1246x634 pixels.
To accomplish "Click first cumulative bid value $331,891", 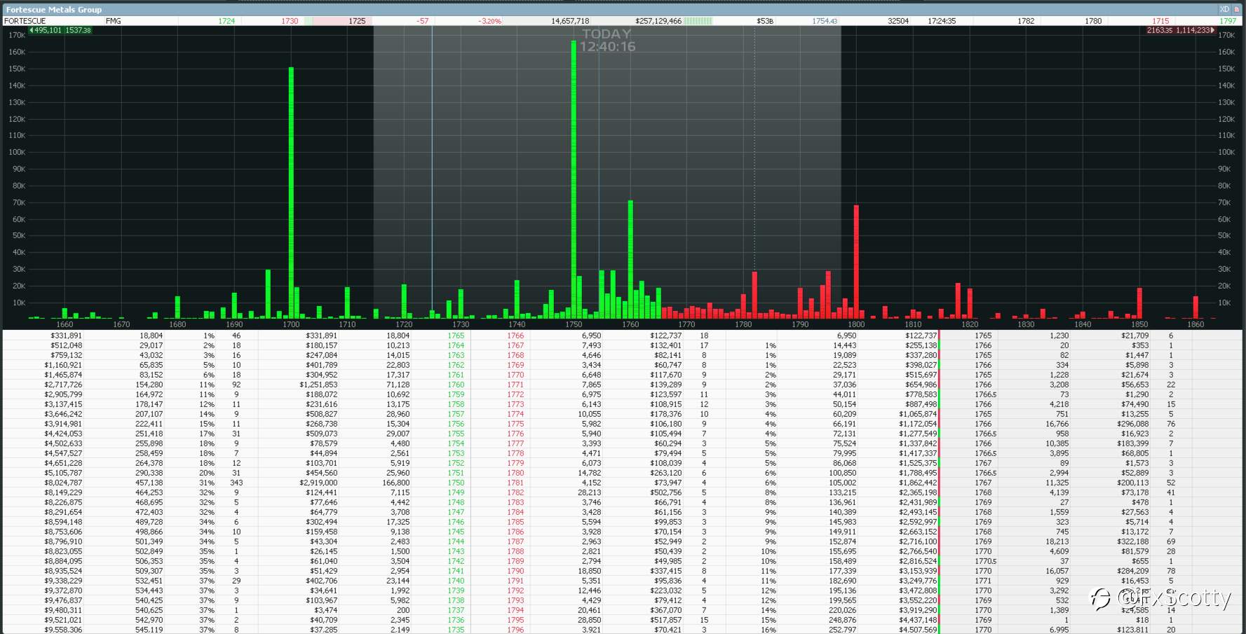I will click(65, 336).
